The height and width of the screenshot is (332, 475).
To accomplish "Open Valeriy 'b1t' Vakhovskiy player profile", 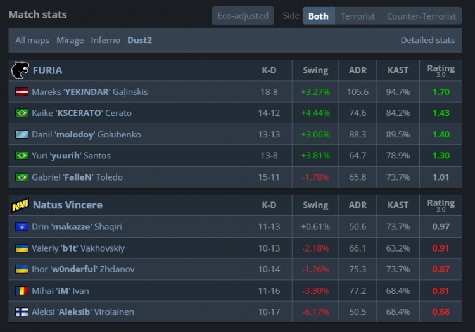I will click(x=78, y=248).
